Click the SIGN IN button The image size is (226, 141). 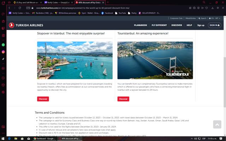coord(214,25)
